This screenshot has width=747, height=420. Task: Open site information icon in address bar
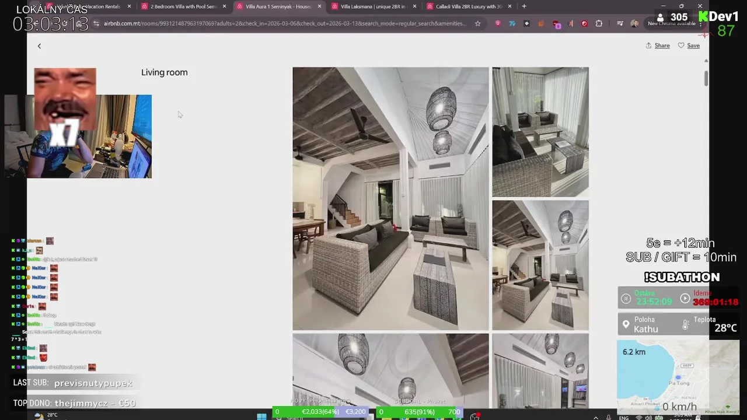coord(96,23)
